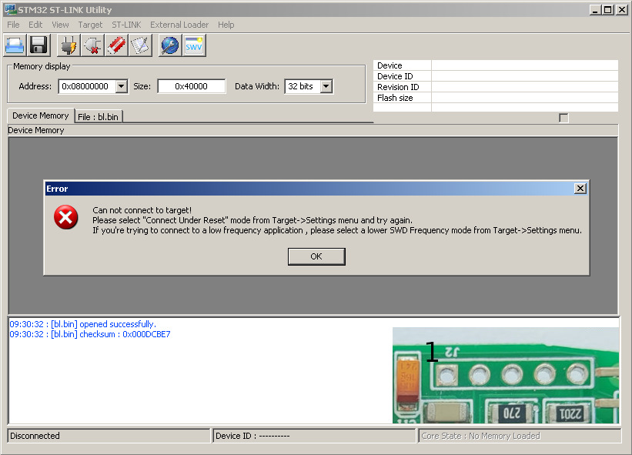Click the circuit board photo thumbnail
Screen dimensions: 632x455
click(x=506, y=375)
